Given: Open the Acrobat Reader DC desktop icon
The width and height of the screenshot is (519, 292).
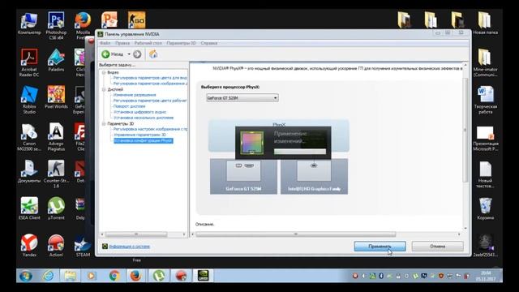Looking at the screenshot, I should 29,63.
